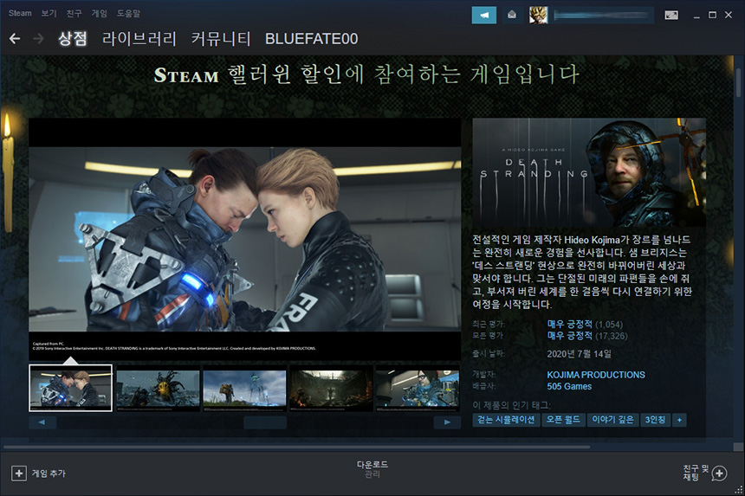Screen dimensions: 745x496
Task: Select the 커뮤니티 tab
Action: point(220,38)
